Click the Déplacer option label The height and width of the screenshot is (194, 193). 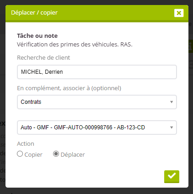[73, 154]
